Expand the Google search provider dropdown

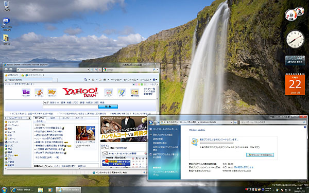[x=157, y=69]
